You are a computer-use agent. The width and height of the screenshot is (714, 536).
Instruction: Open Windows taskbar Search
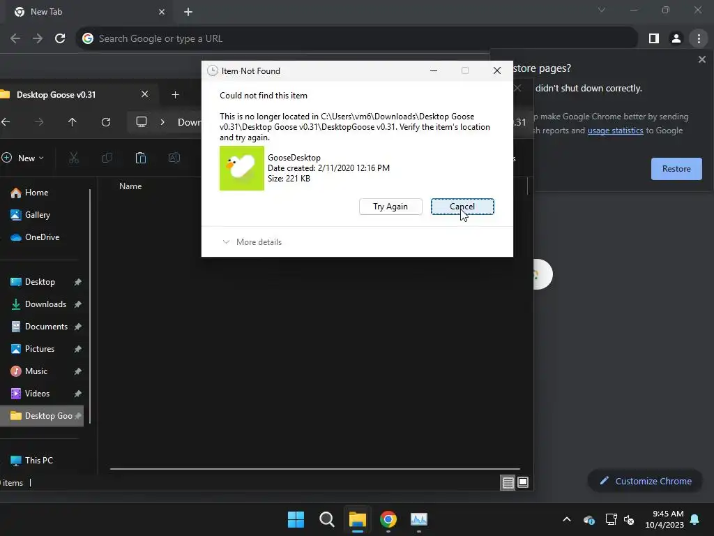326,519
